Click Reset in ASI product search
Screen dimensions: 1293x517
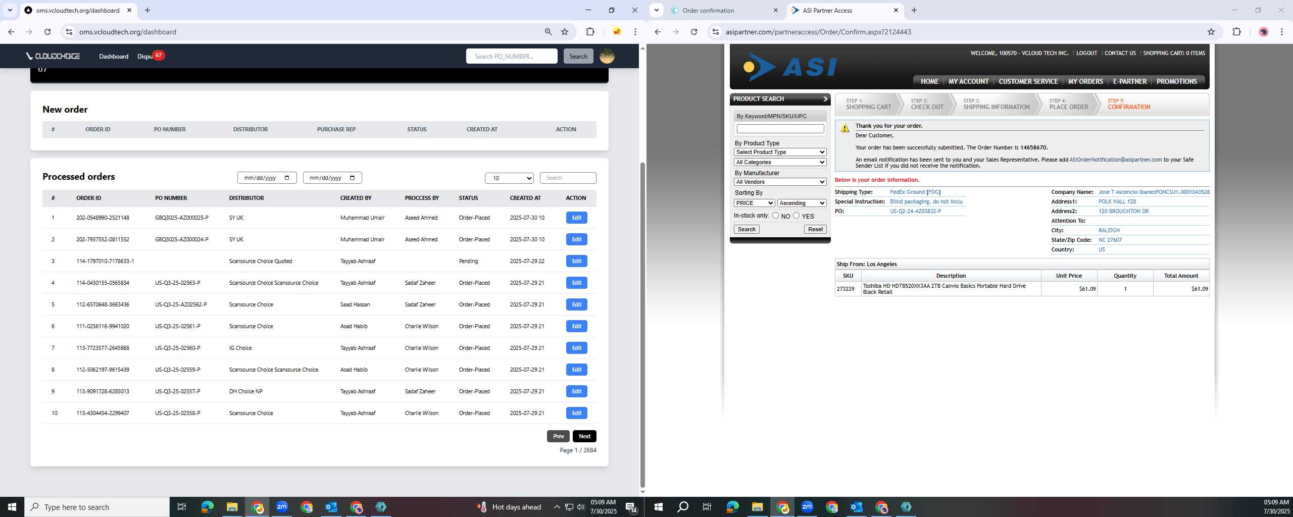(815, 229)
